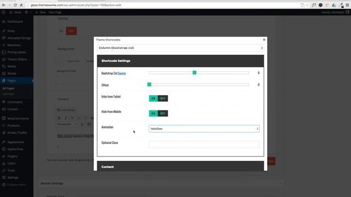The width and height of the screenshot is (351, 197).
Task: Open Pages in the sidebar
Action: point(16,80)
